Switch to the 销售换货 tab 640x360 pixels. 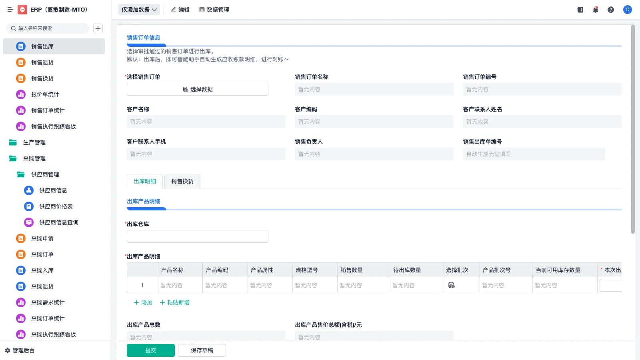[182, 181]
